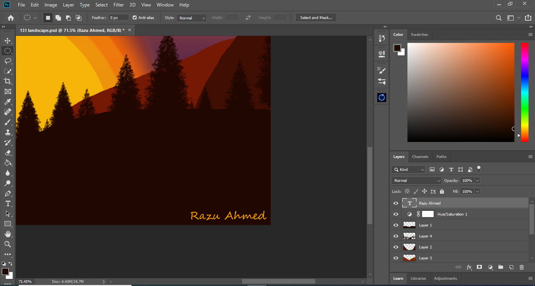This screenshot has height=286, width=535.
Task: Pick the Eyedropper tool
Action: click(8, 102)
